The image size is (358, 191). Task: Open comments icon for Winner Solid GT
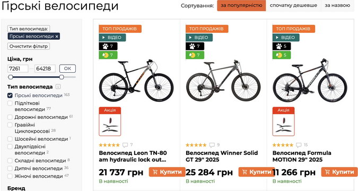212,145
